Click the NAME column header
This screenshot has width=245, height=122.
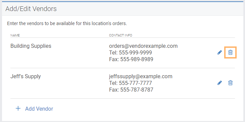15,35
